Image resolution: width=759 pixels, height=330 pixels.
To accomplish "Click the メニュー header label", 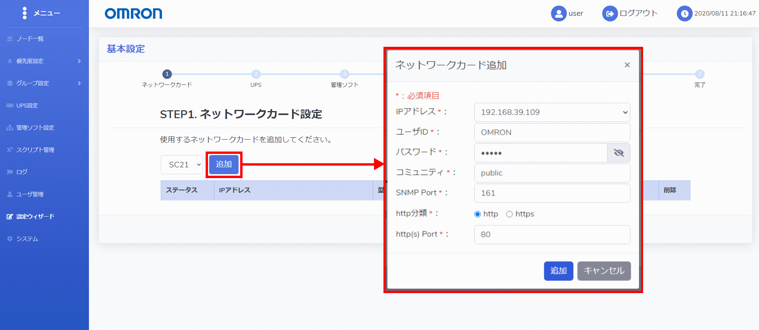I will (47, 13).
